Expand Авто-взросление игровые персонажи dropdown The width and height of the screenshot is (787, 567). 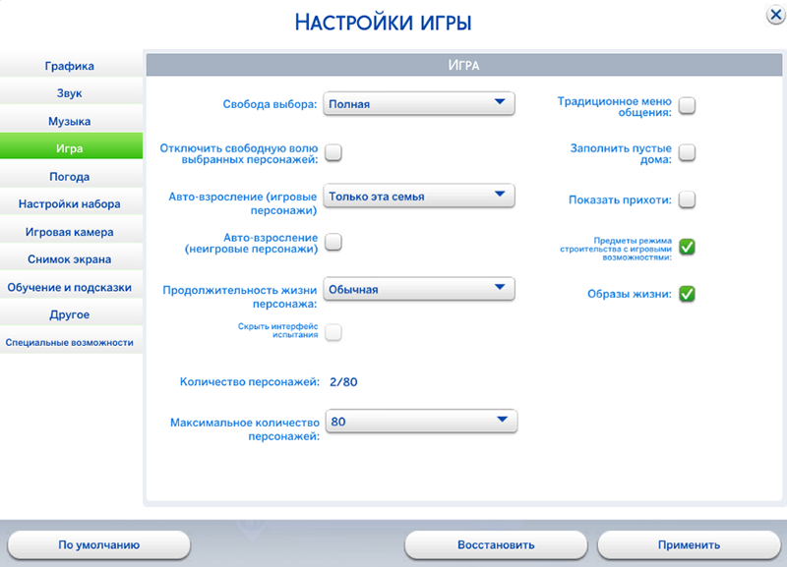[x=419, y=196]
